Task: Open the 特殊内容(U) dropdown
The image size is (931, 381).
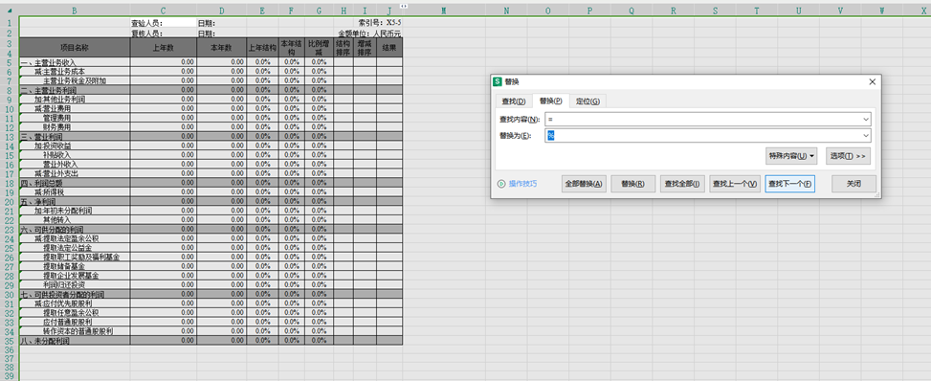Action: tap(792, 156)
